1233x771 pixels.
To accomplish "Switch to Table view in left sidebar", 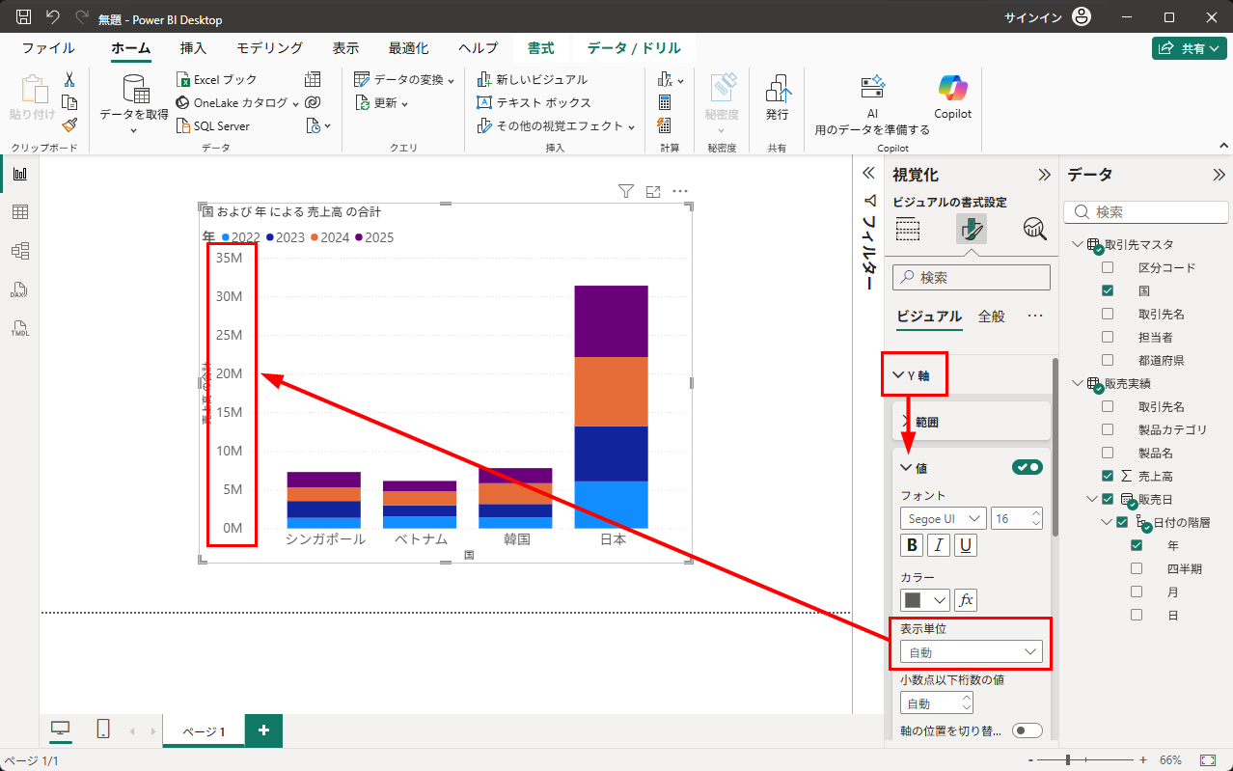I will point(19,212).
